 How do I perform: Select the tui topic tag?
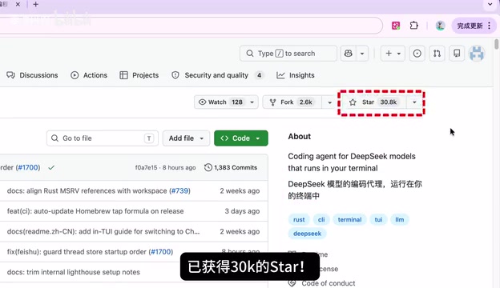[x=378, y=219]
